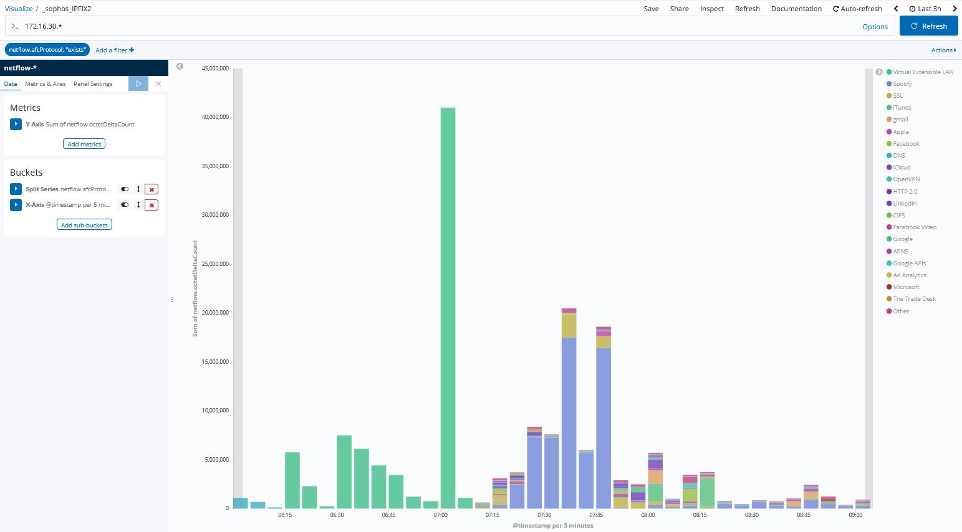The width and height of the screenshot is (962, 532).
Task: Move time range back with left chevron
Action: coord(896,9)
